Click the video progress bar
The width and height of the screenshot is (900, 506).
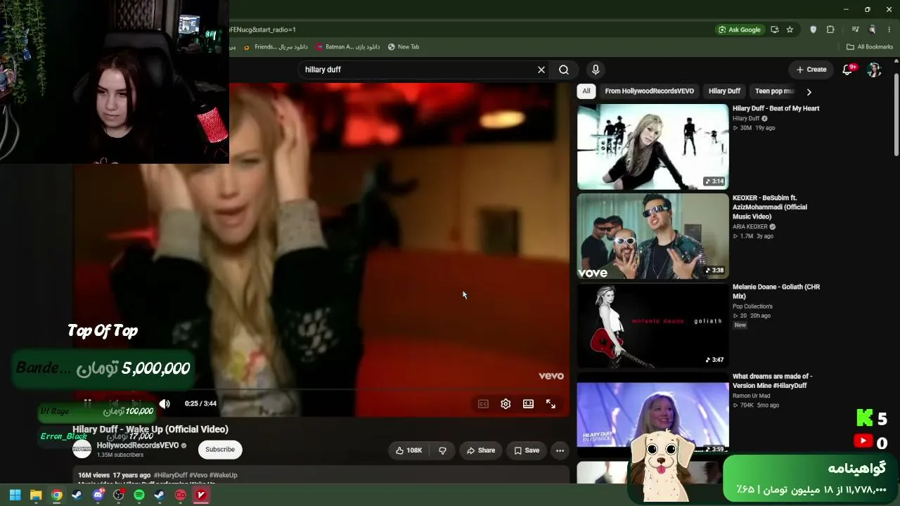321,389
